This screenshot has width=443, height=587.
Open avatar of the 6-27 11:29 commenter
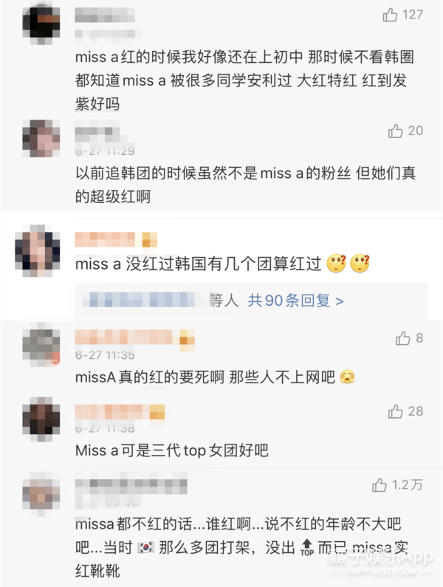click(x=41, y=139)
